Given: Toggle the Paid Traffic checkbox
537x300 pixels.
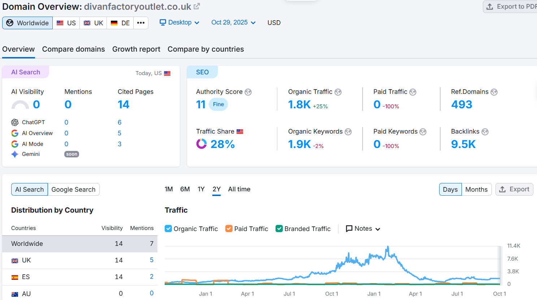Looking at the screenshot, I should click(229, 229).
